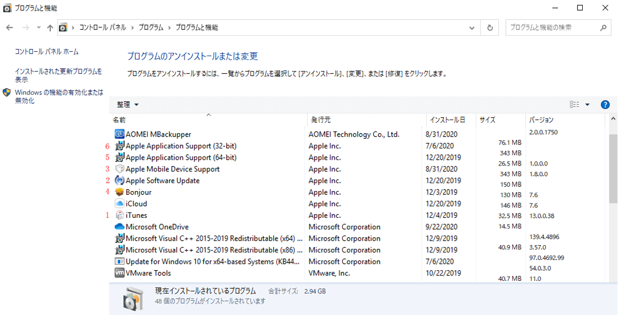Expand the view options dropdown arrow
The height and width of the screenshot is (315, 618).
588,105
